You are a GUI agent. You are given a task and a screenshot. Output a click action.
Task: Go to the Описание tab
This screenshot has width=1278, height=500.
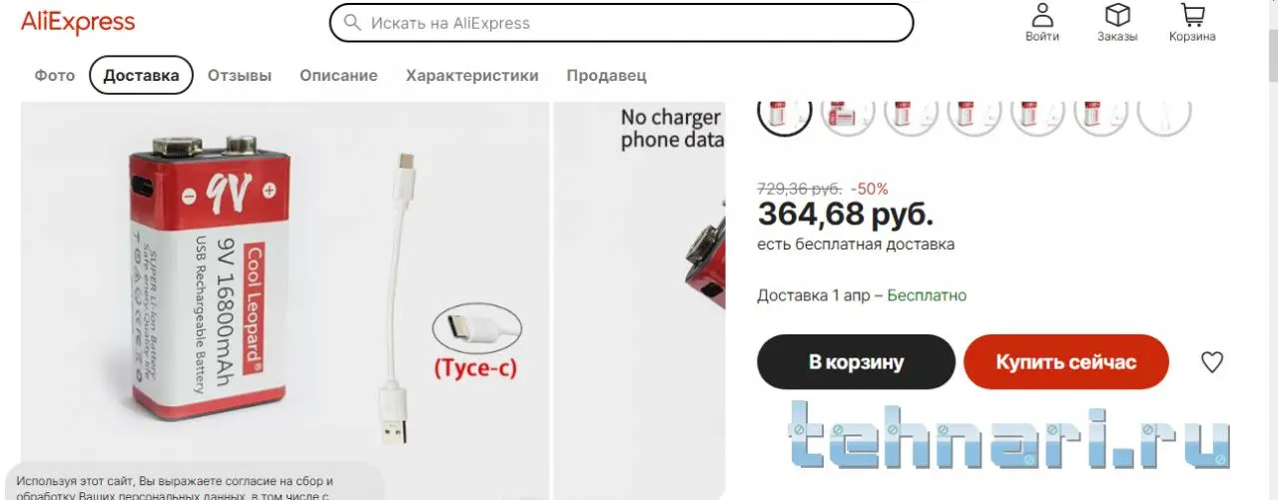click(x=338, y=75)
